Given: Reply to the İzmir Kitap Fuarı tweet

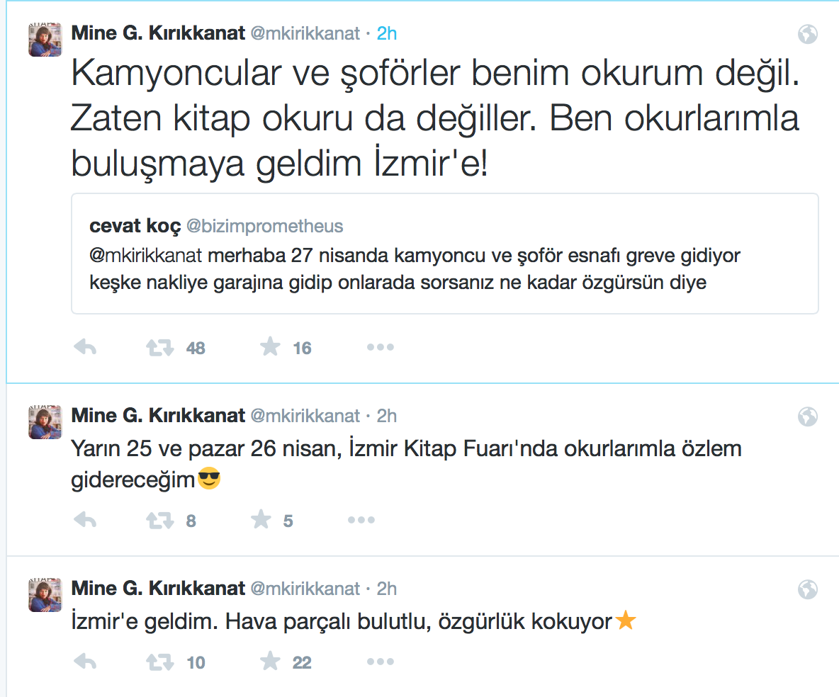Looking at the screenshot, I should pos(85,519).
